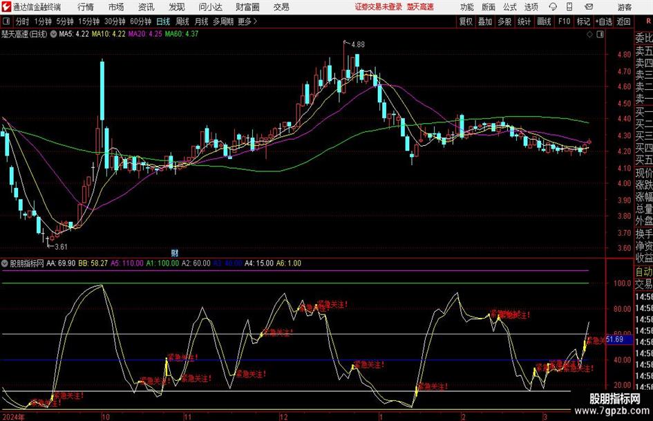Click the A1: 100.00 indicator value
The image size is (653, 421).
[x=162, y=263]
